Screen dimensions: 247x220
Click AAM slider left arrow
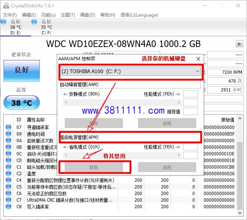point(66,102)
